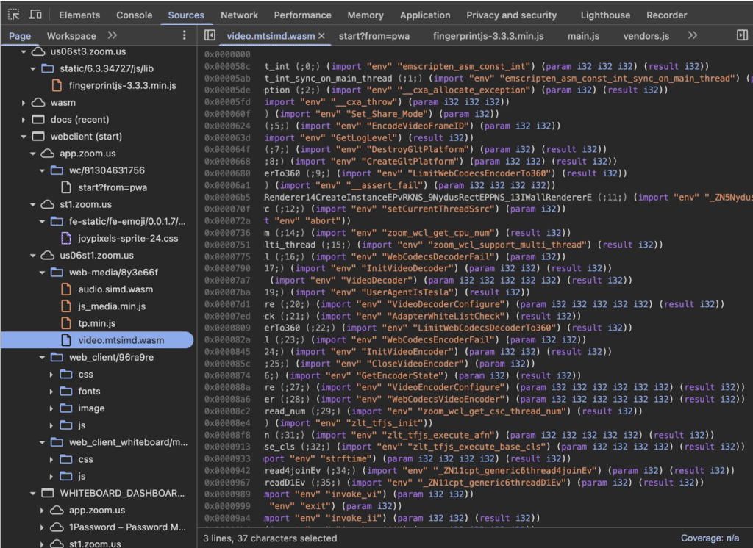Collapse the web_client_whiteboard/m... folder arrow

click(x=42, y=442)
